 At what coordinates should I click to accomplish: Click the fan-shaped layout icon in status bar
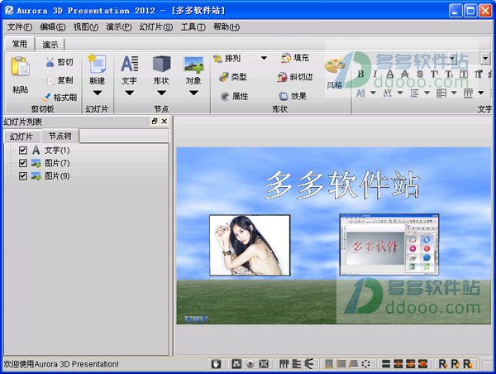click(x=308, y=364)
